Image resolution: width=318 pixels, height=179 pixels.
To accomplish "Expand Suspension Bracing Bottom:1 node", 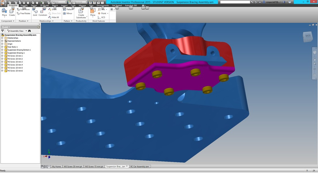I will [x=2, y=50].
